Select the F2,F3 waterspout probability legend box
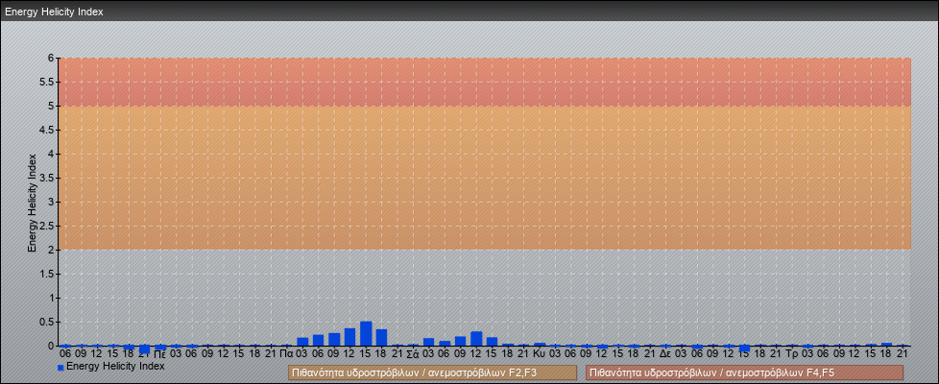 tap(432, 372)
